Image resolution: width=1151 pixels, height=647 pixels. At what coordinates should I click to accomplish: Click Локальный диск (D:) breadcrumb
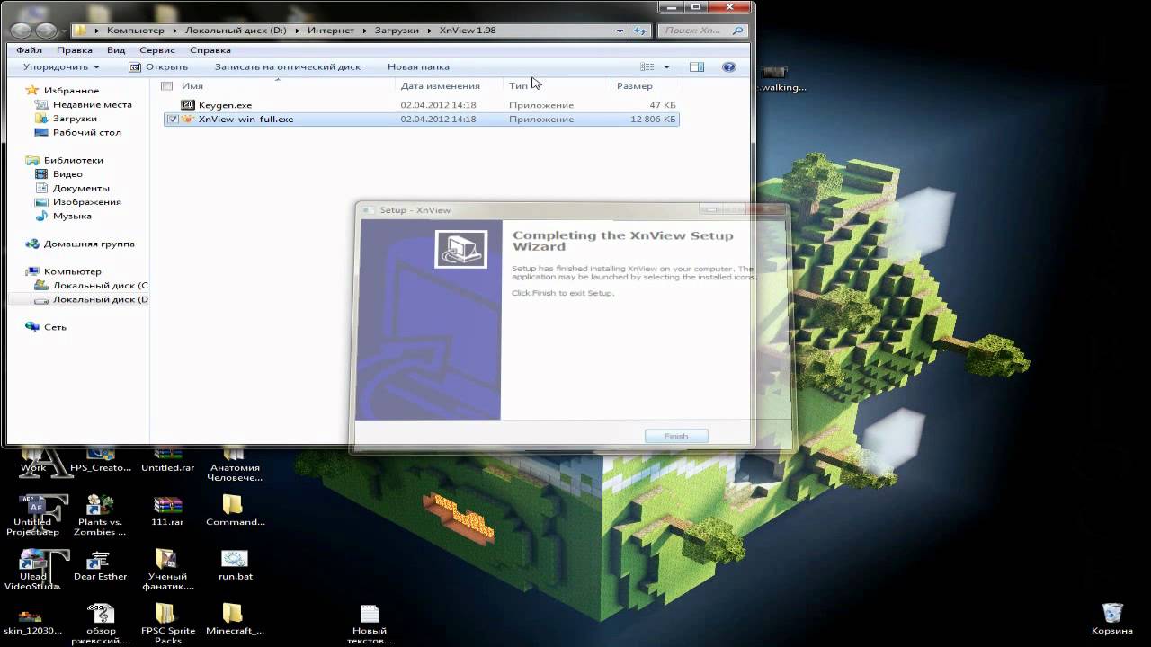point(234,31)
